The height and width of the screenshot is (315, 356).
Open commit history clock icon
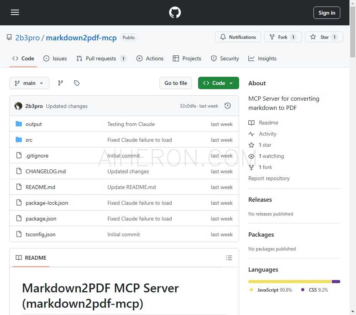pos(228,106)
